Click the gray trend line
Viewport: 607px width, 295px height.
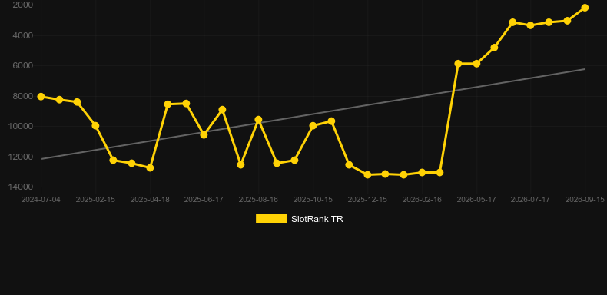pos(313,114)
